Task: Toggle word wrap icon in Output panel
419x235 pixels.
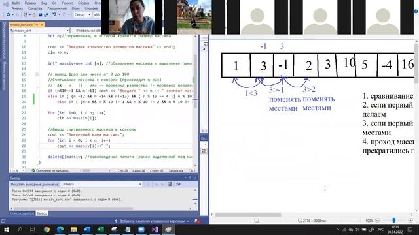Action: click(170, 184)
